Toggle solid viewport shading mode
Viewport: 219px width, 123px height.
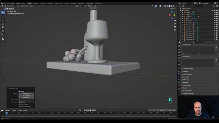click(x=169, y=6)
